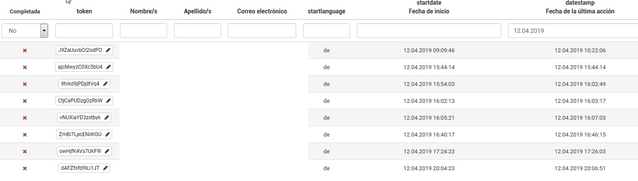Sort table by token column header

coord(84,11)
